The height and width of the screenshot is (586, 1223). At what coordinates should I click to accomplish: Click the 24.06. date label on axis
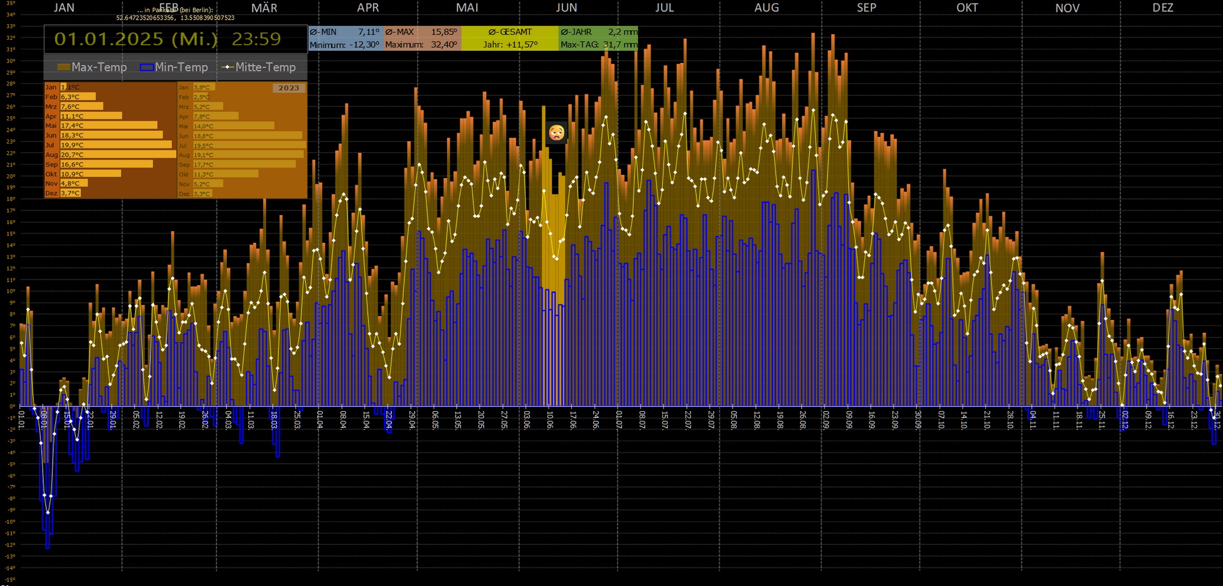pos(596,420)
